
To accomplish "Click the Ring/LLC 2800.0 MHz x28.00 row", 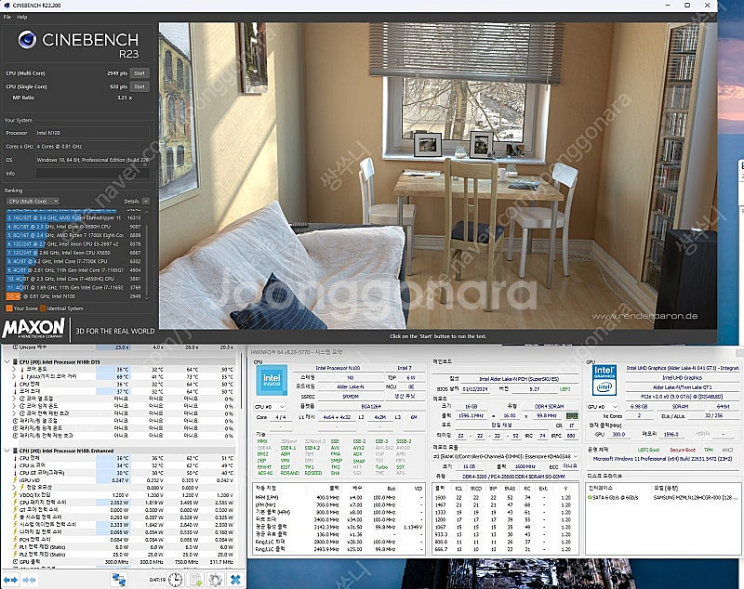I will [x=339, y=542].
